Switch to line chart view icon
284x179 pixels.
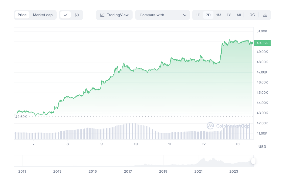pos(66,15)
